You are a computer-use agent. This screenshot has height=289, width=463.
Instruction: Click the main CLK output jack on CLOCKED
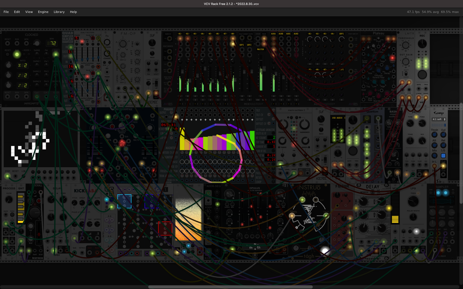coord(56,54)
